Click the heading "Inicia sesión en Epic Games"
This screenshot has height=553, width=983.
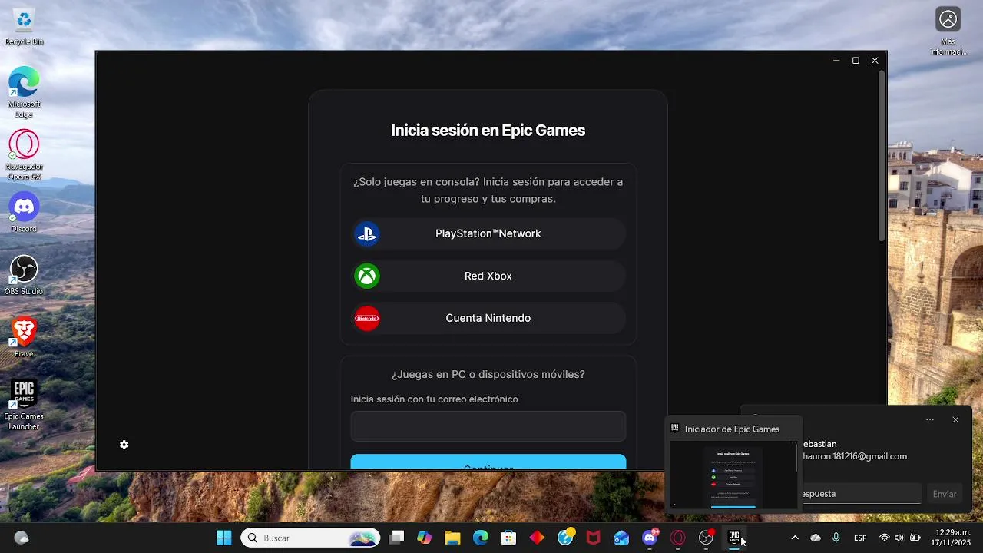[x=488, y=131]
